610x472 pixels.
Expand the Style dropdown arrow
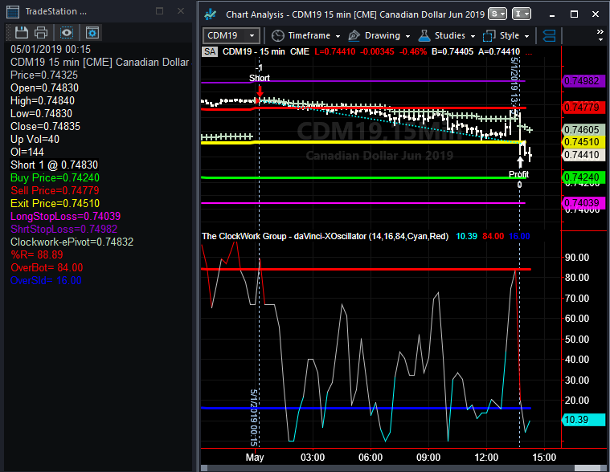pos(526,36)
